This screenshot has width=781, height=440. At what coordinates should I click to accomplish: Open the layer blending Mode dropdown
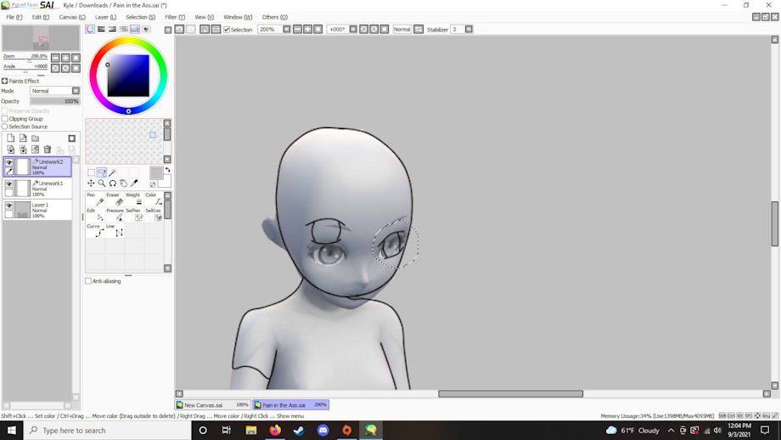76,91
